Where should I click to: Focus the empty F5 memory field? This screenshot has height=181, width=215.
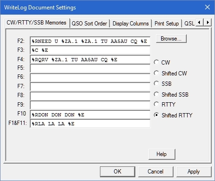(90, 68)
